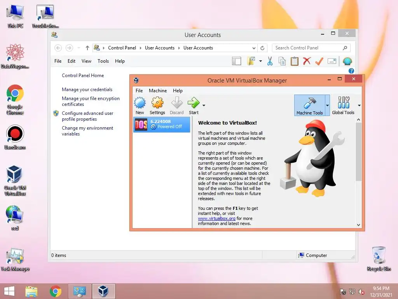Switch to Control Panel taskbar button
The width and height of the screenshot is (398, 299).
click(79, 291)
